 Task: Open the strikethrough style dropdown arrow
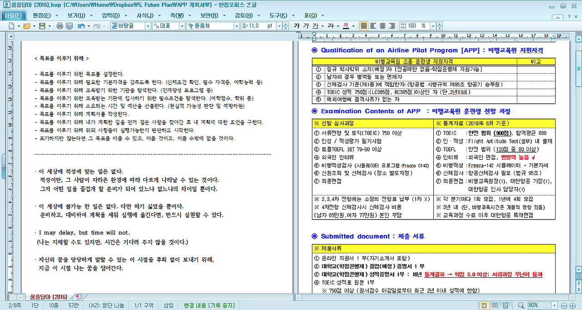[338, 26]
